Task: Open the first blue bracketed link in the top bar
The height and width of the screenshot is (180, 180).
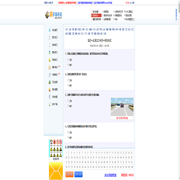Action: [85, 3]
